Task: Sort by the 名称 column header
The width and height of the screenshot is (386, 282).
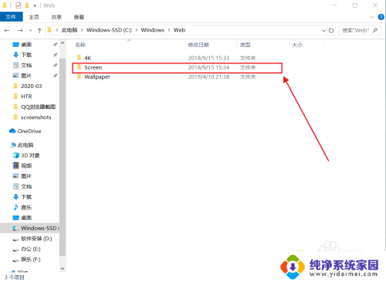Action: [x=80, y=45]
